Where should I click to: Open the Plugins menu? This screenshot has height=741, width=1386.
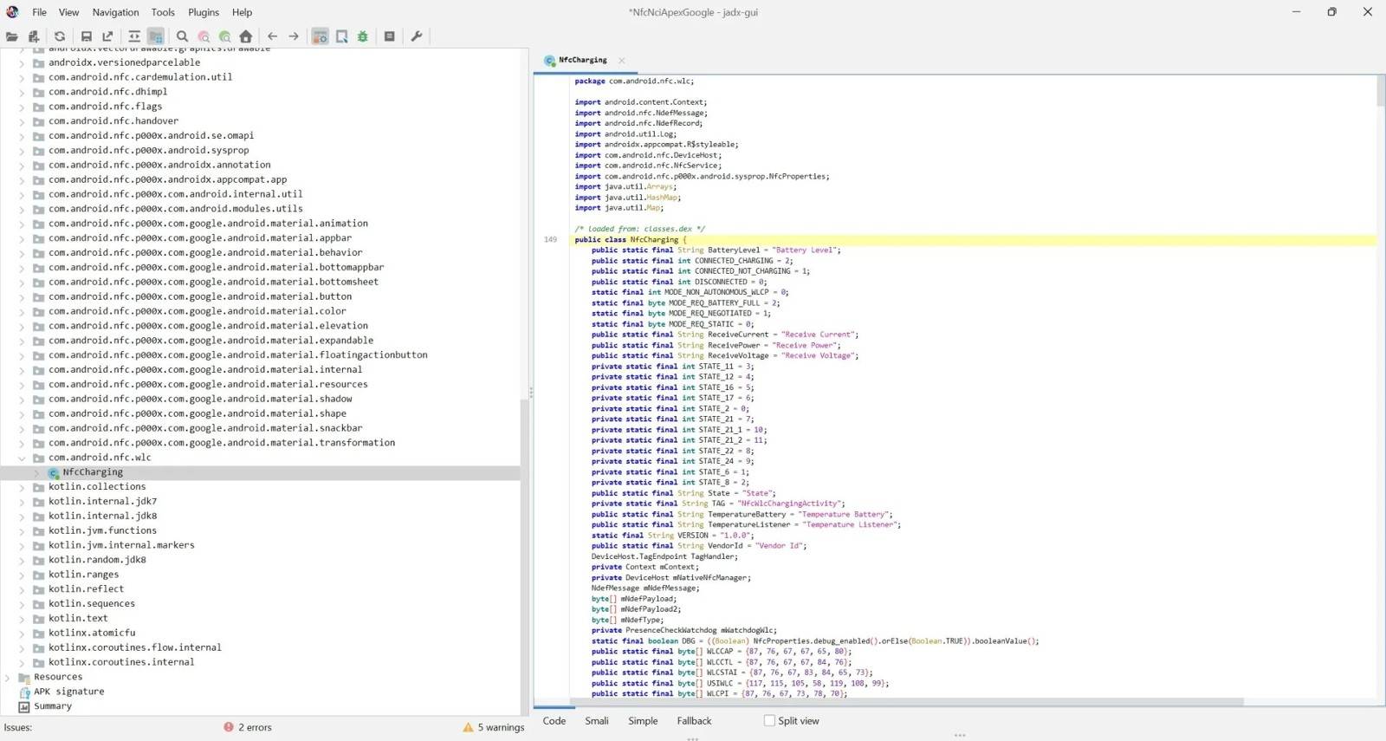[x=204, y=12]
